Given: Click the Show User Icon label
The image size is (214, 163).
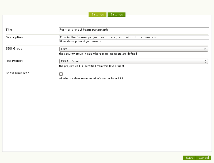Looking at the screenshot, I should pos(17,73).
